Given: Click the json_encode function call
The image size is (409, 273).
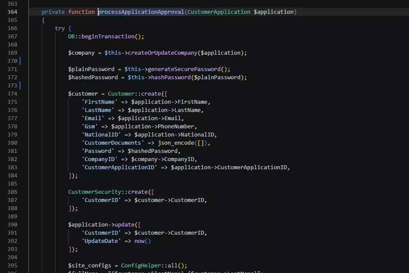Looking at the screenshot, I should (176, 143).
